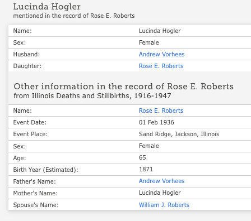This screenshot has width=251, height=221.
Task: Click 'Female' value just above the Husband row
Action: pyautogui.click(x=149, y=42)
